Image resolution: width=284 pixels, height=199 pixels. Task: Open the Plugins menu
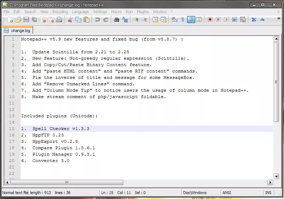143,12
